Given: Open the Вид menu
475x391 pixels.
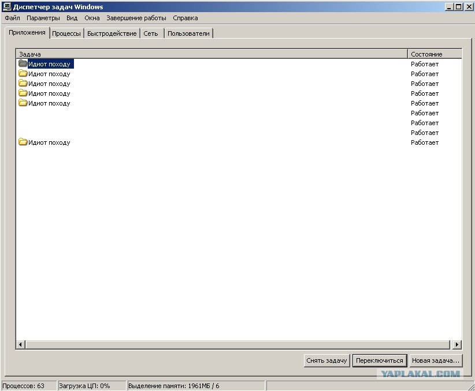Looking at the screenshot, I should [x=72, y=18].
